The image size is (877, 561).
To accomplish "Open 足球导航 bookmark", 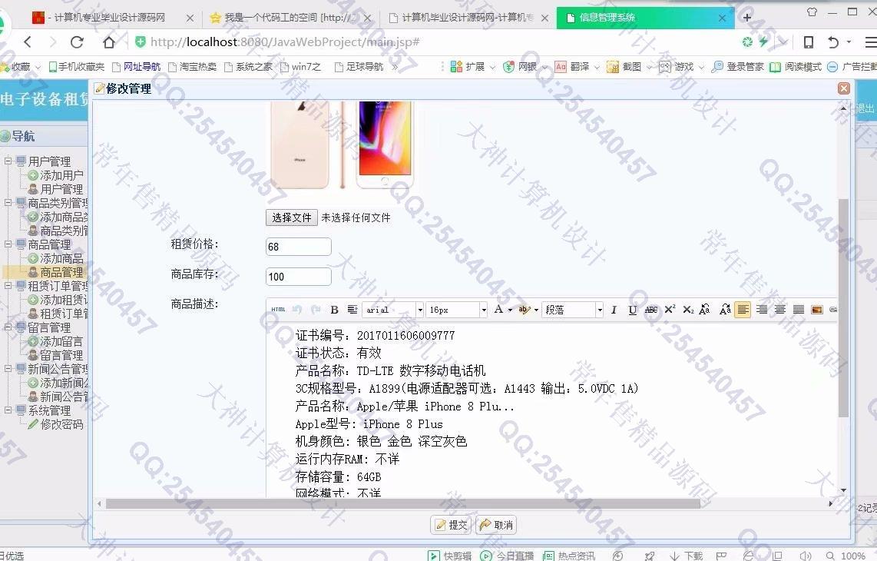I will [359, 67].
